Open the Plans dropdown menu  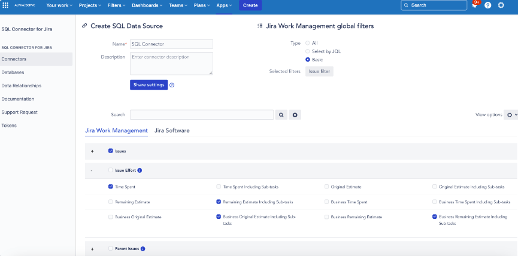point(202,5)
